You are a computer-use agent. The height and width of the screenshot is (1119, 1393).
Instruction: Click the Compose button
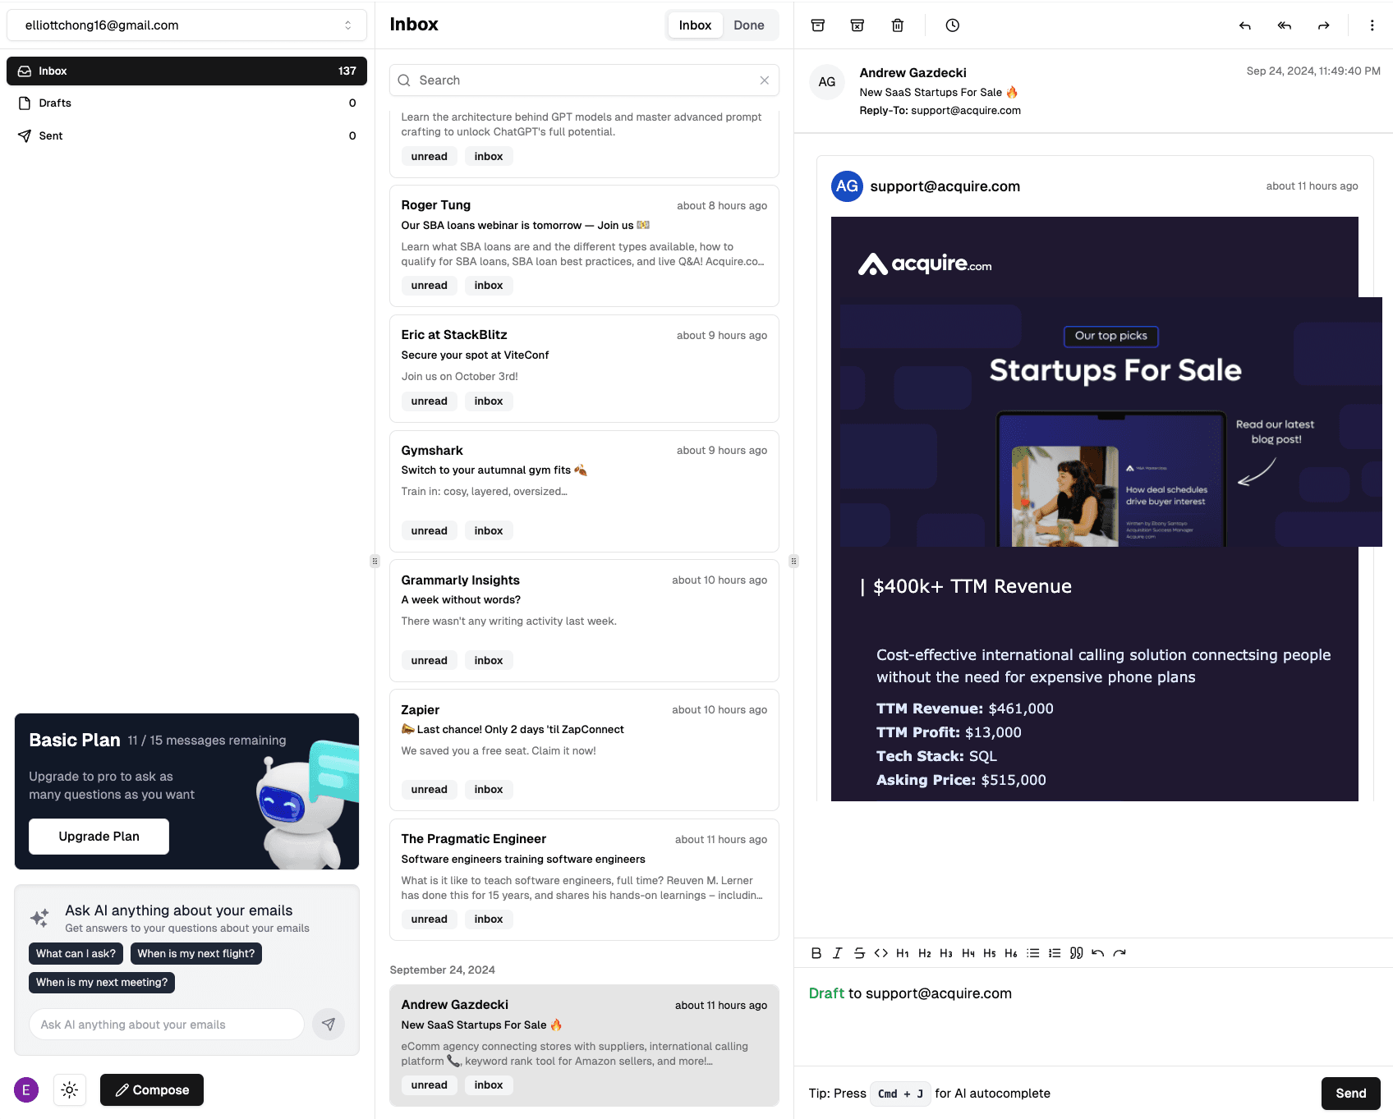click(152, 1090)
